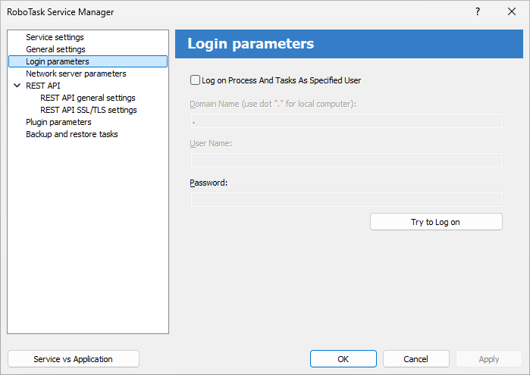Click the Domain Name input field
The height and width of the screenshot is (375, 530).
(347, 121)
